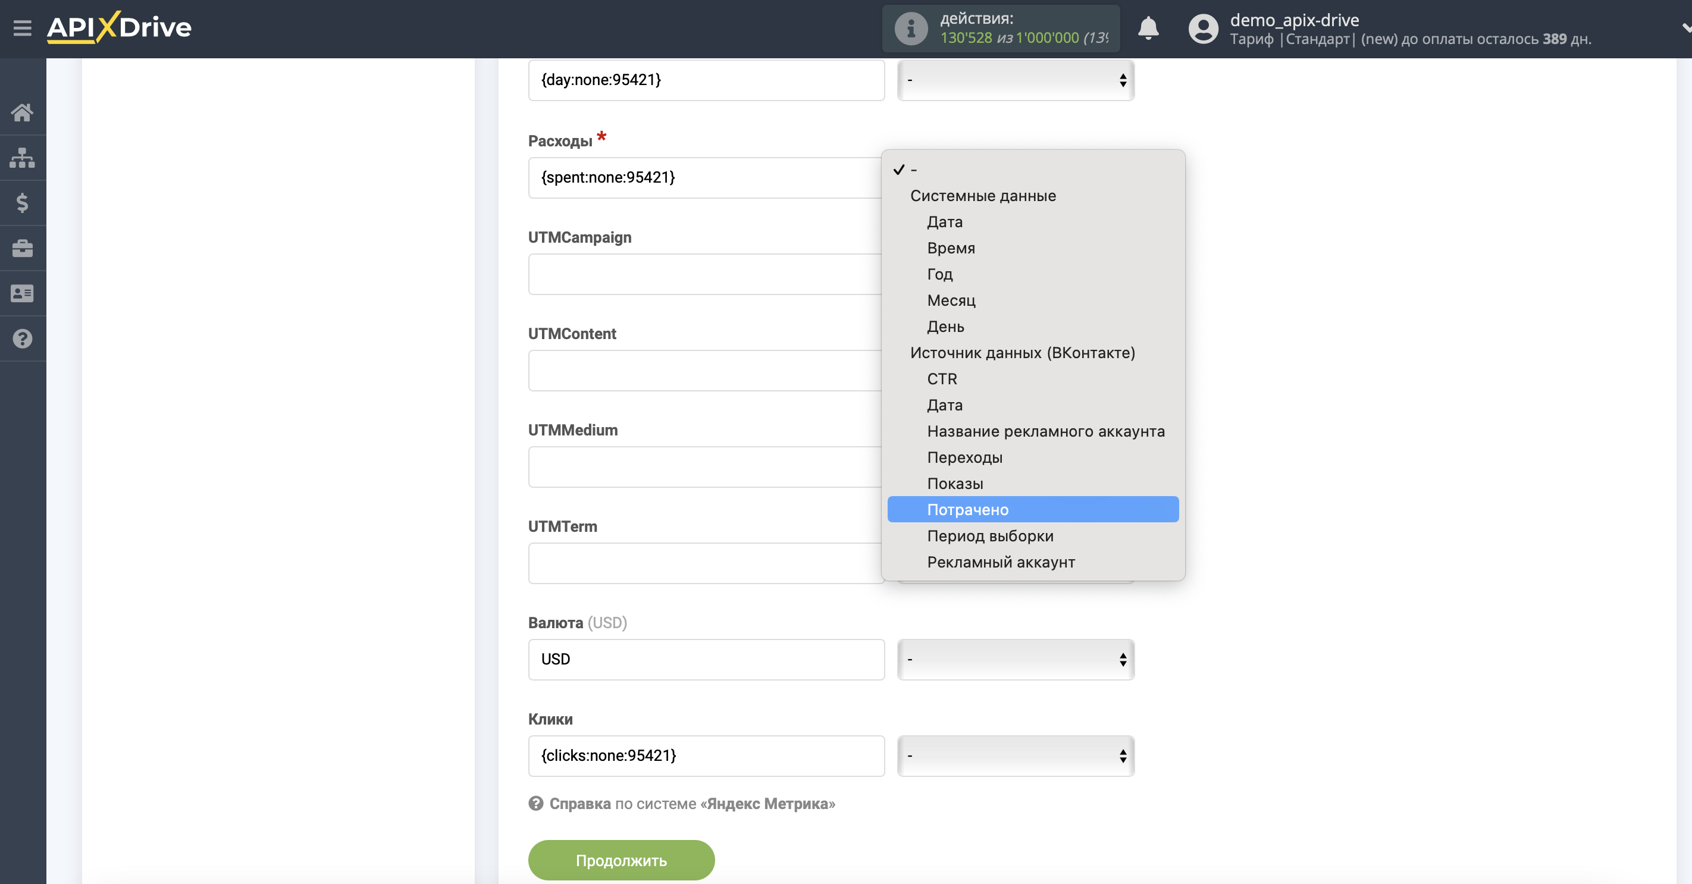Choose Рекламный аккаунт option
1692x884 pixels.
coord(1033,562)
